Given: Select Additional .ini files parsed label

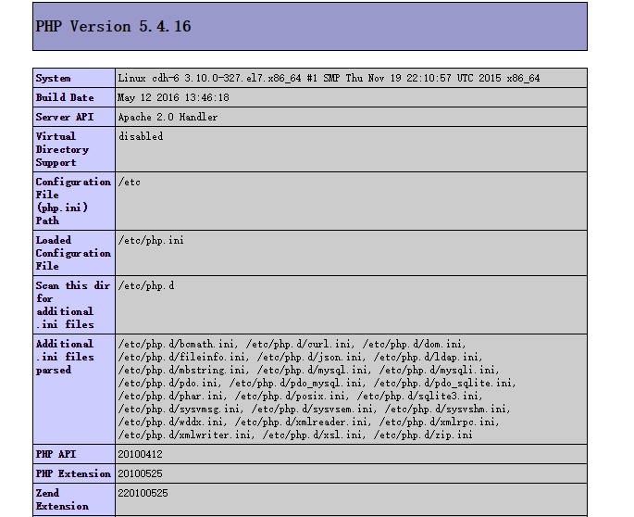Looking at the screenshot, I should tap(65, 357).
